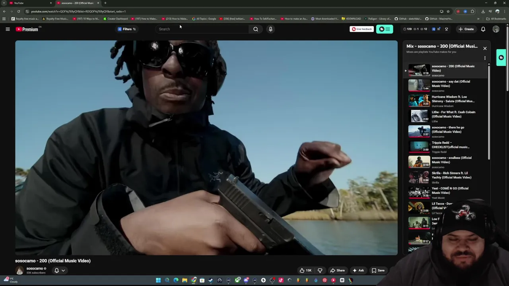The width and height of the screenshot is (509, 286).
Task: Play Hurricane Wisdom - Salute video thumbnail
Action: pos(419,101)
